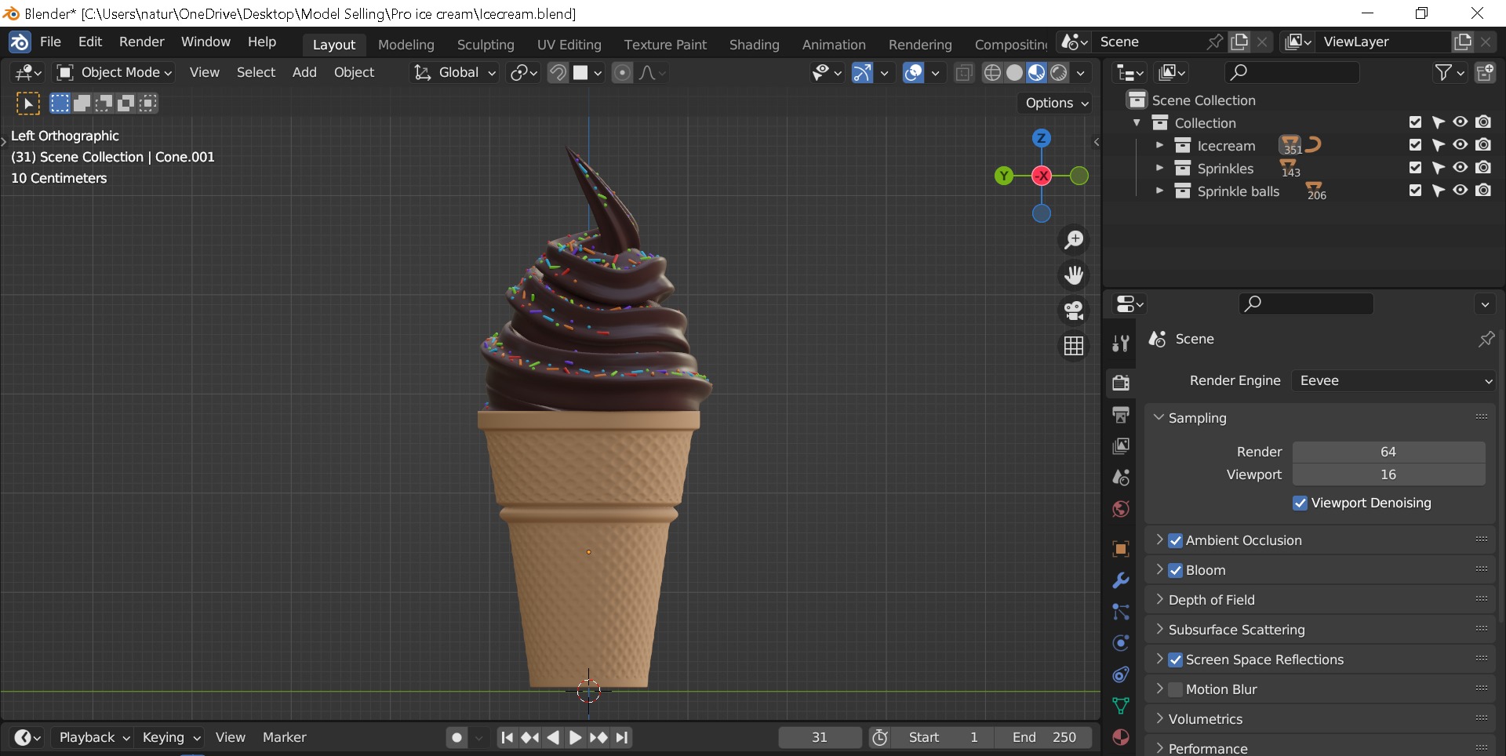Open the Material properties tab

click(x=1121, y=737)
